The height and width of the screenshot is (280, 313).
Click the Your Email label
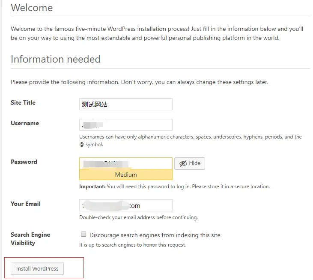pos(26,204)
